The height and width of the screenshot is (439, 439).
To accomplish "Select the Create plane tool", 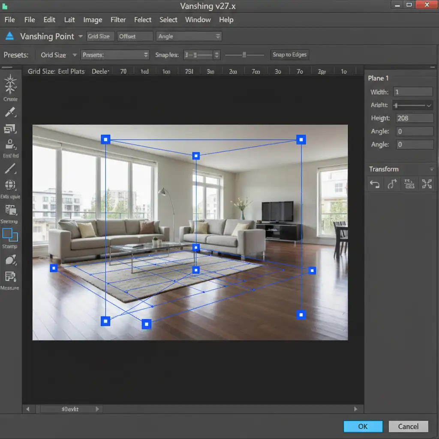I will pos(10,85).
